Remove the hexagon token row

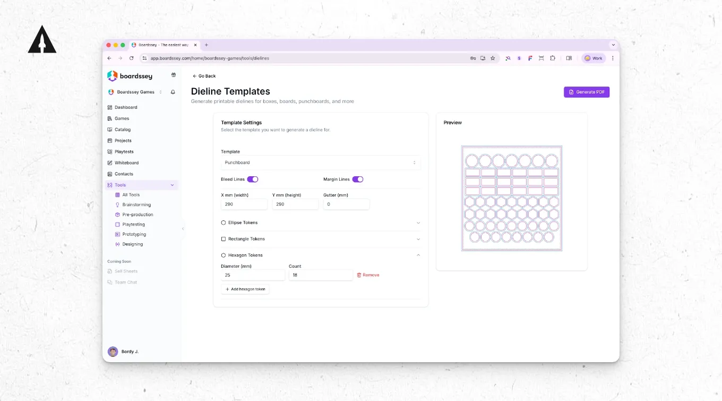368,275
